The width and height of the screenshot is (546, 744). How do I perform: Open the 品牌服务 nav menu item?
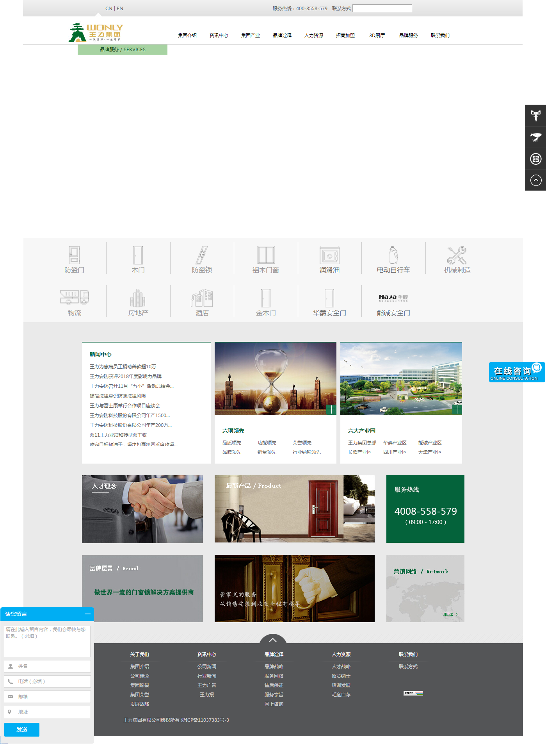(x=409, y=35)
